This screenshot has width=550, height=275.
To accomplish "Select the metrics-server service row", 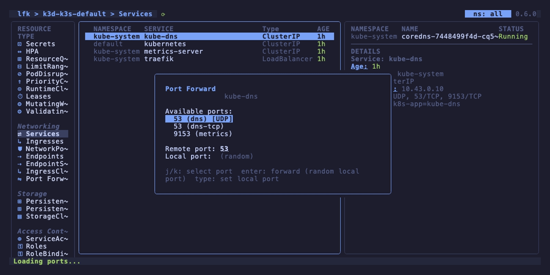I will [x=209, y=51].
